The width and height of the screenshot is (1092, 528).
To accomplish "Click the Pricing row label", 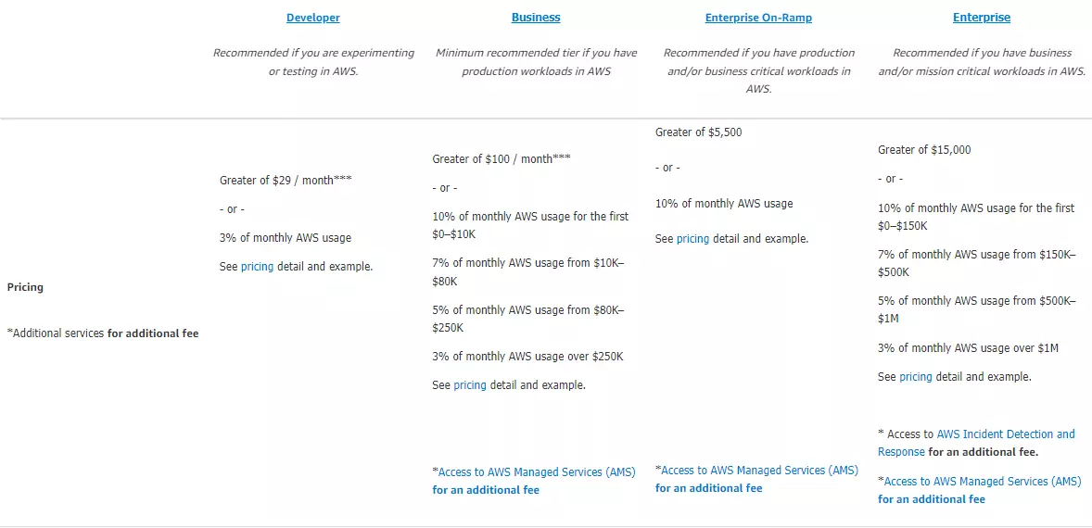I will point(25,287).
